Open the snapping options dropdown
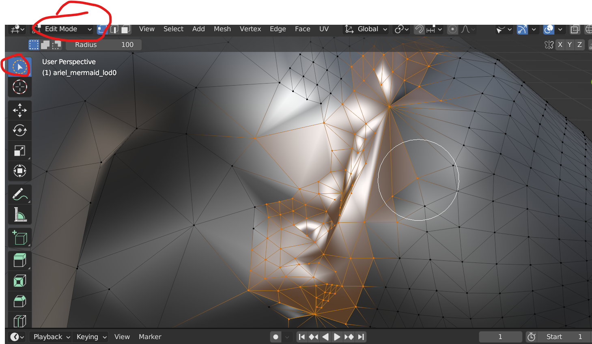This screenshot has width=592, height=344. click(x=434, y=29)
